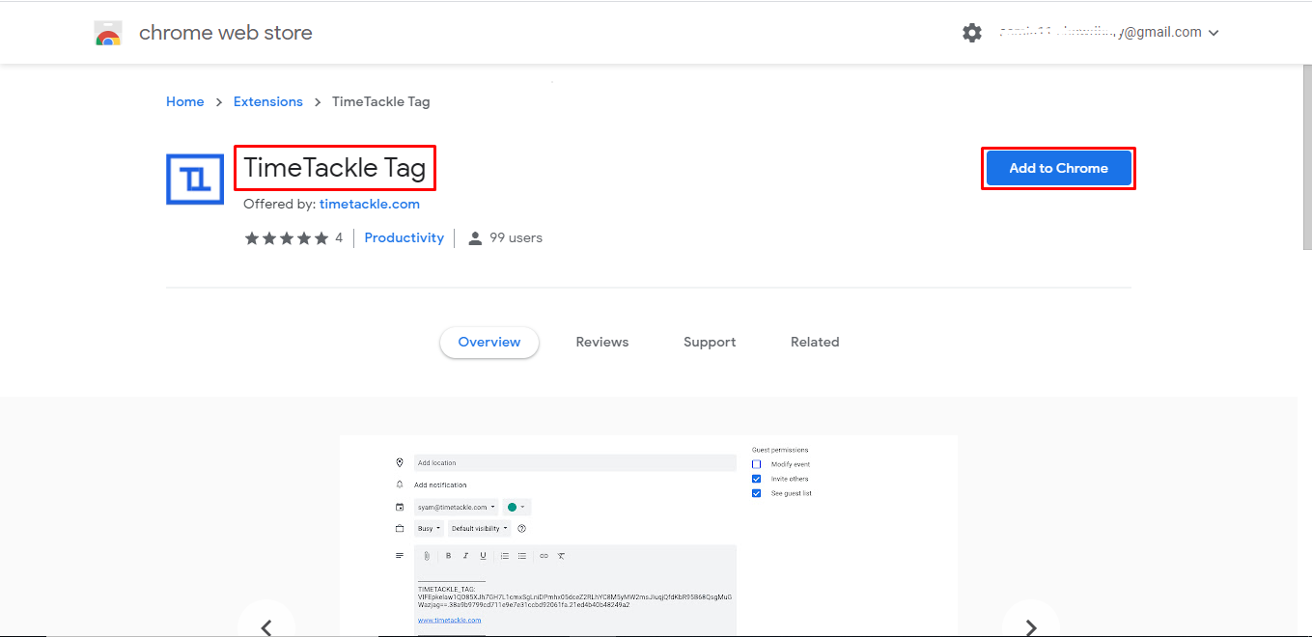Viewport: 1312px width, 637px height.
Task: Switch to the Reviews tab
Action: (x=602, y=343)
